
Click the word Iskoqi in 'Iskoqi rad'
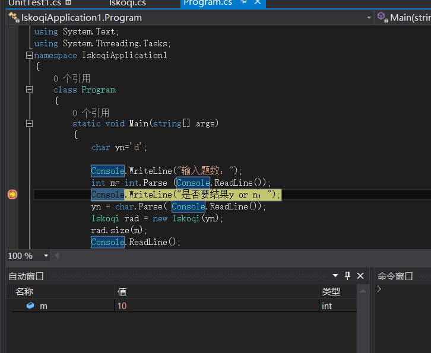pos(105,218)
